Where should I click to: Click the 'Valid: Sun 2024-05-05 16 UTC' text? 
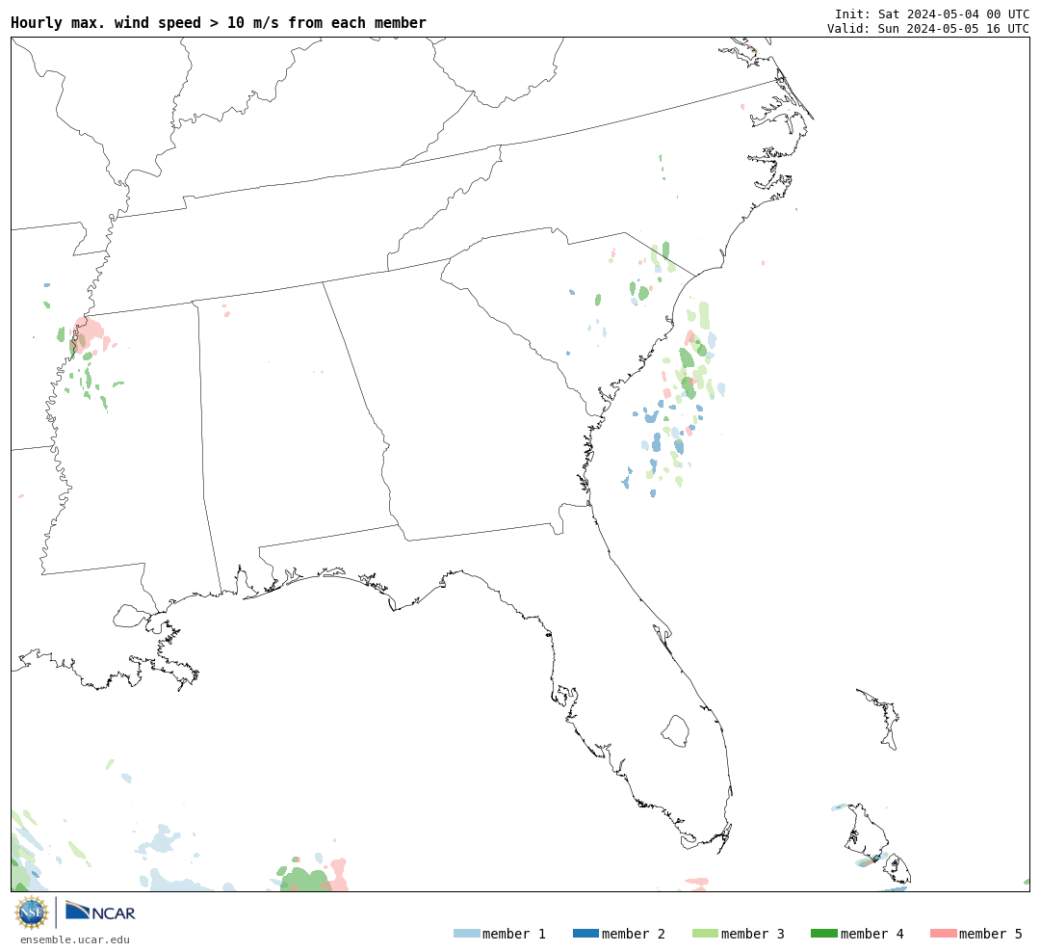(x=928, y=28)
